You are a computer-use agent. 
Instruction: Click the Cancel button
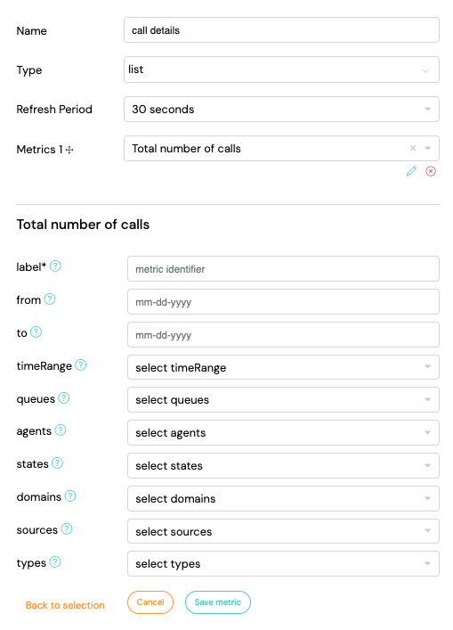tap(150, 602)
